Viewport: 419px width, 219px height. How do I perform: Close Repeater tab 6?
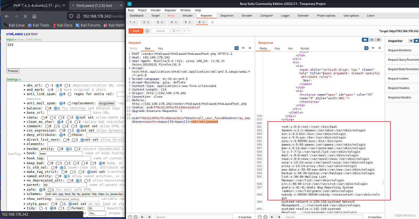(204, 22)
